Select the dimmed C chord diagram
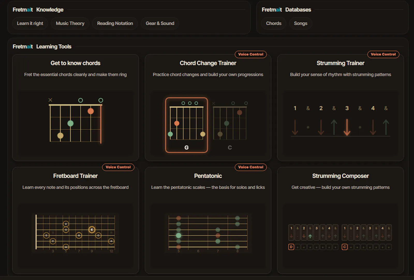414x280 pixels. pyautogui.click(x=230, y=125)
